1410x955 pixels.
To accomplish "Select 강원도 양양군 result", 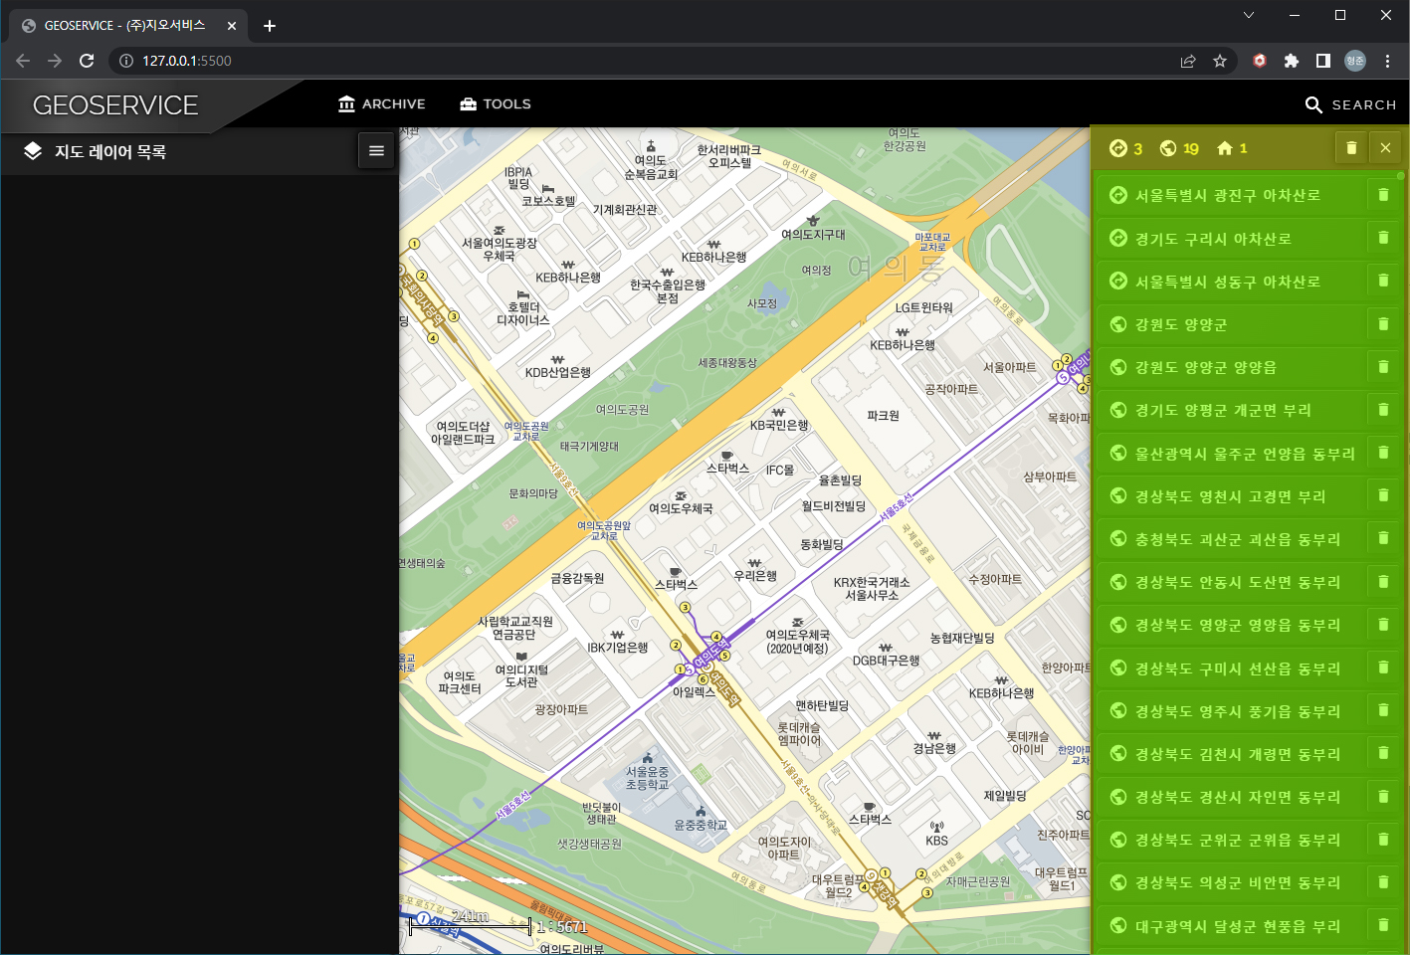I will (x=1229, y=324).
